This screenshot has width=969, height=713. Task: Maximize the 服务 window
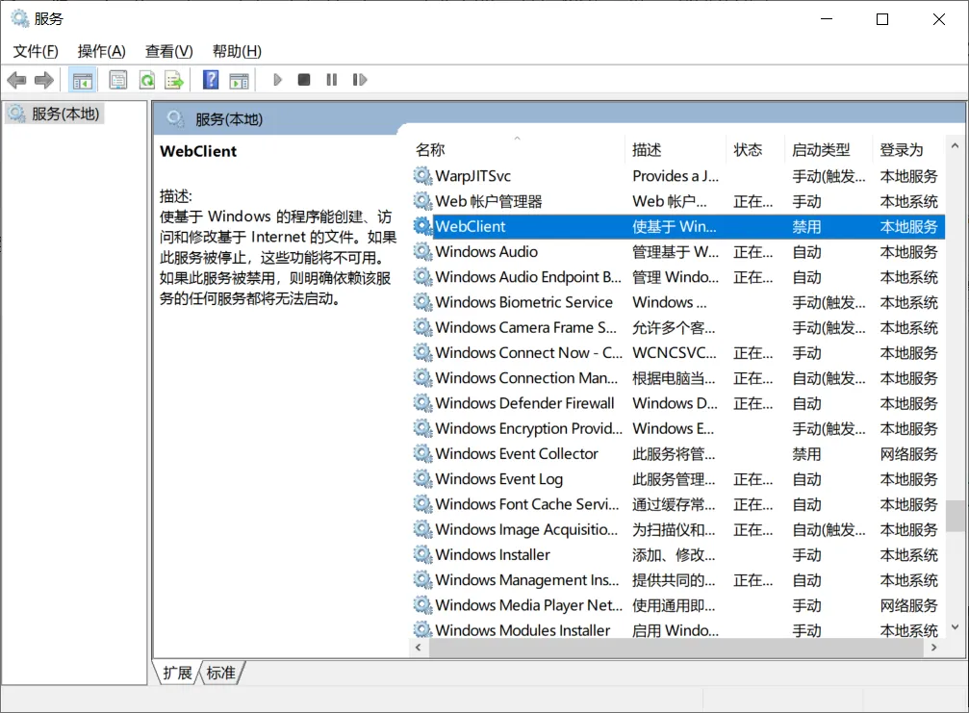(x=882, y=19)
